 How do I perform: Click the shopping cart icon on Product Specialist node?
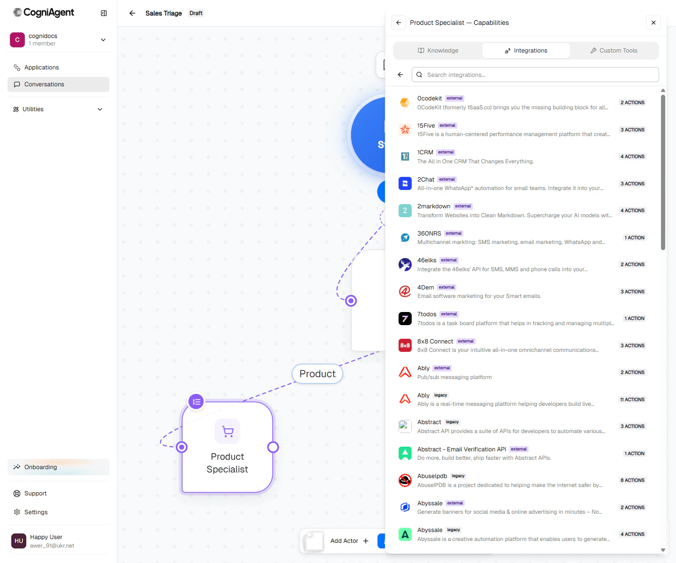click(228, 431)
